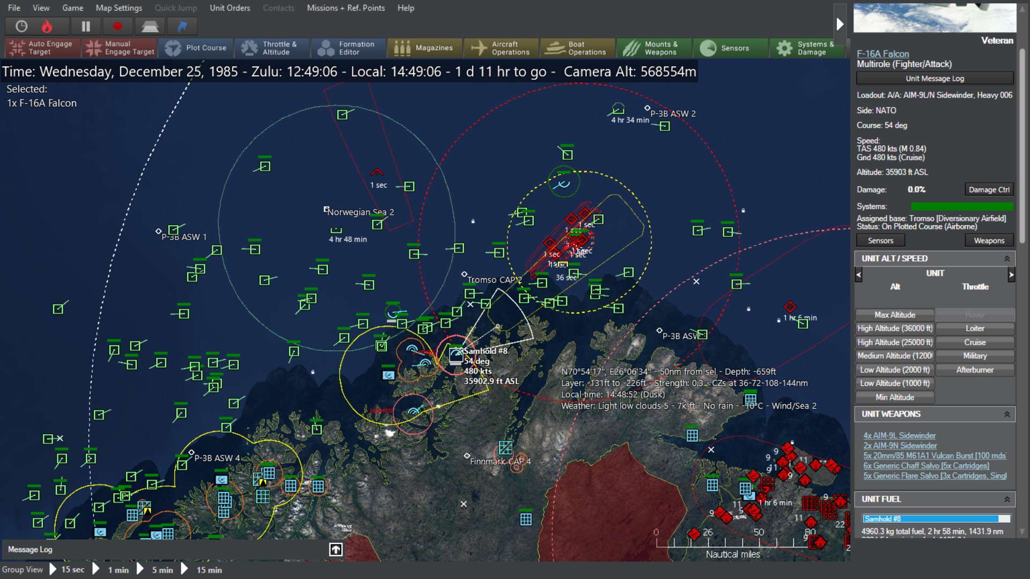Click the left arrow beside UNIT
The image size is (1030, 579).
(x=858, y=275)
